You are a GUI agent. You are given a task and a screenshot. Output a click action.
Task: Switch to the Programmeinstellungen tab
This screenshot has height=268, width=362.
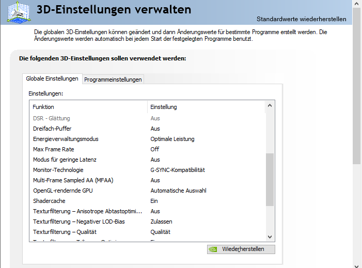(x=113, y=80)
